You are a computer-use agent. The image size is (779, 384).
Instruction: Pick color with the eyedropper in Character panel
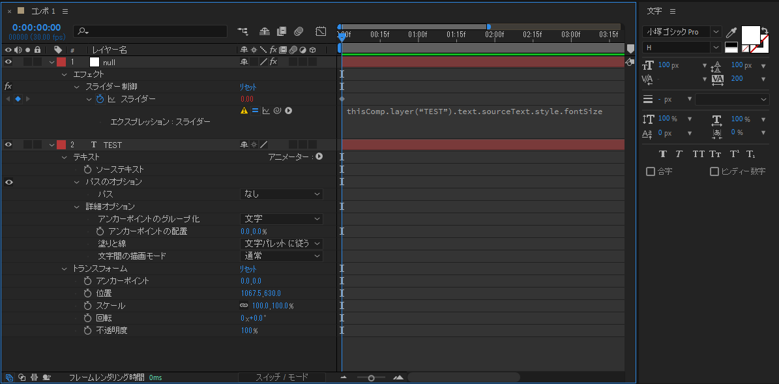point(731,33)
